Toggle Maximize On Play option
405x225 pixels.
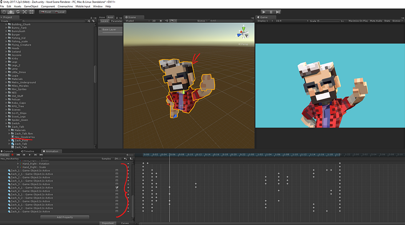358,21
